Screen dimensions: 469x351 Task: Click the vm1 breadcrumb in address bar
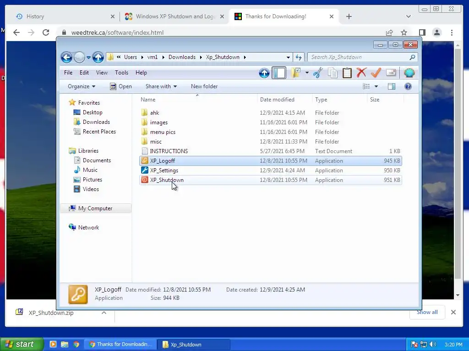[152, 57]
